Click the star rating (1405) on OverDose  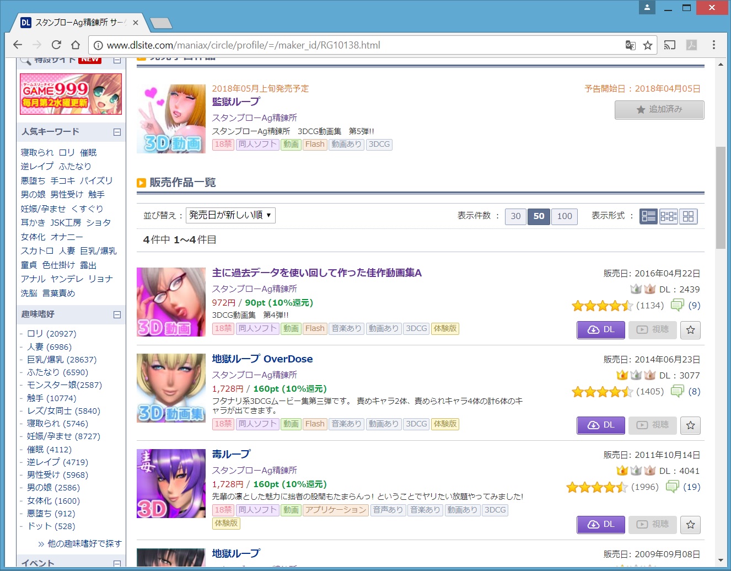[603, 392]
